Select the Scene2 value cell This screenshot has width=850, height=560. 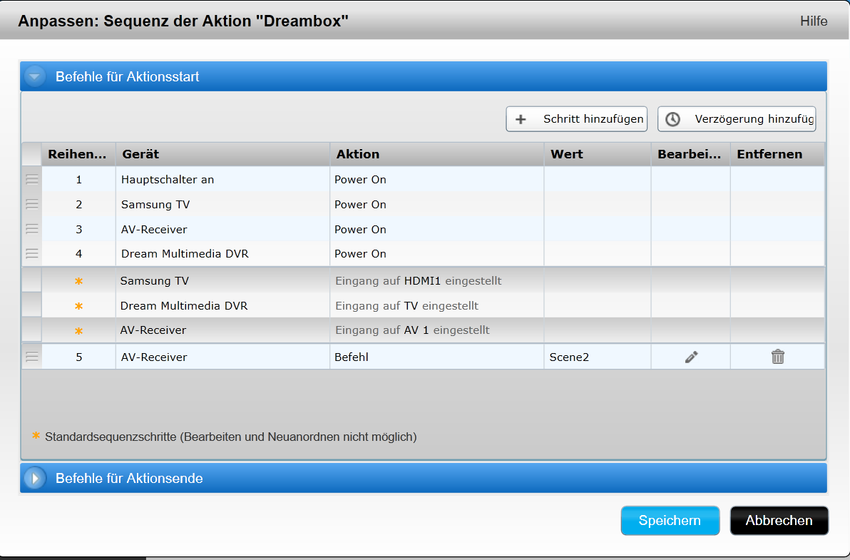[x=598, y=357]
